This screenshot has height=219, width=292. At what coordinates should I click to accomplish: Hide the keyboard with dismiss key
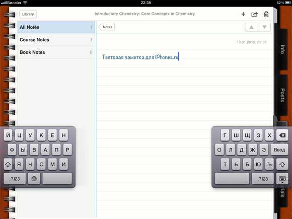coord(282,179)
